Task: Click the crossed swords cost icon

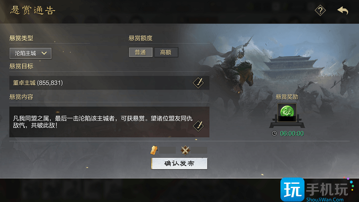Action: [x=185, y=150]
